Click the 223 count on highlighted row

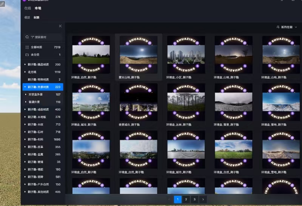[x=58, y=87]
